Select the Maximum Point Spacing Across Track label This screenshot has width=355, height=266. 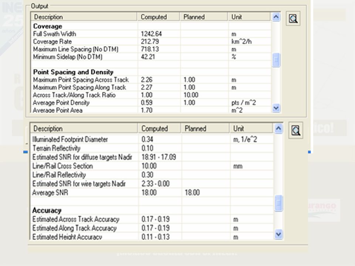81,80
